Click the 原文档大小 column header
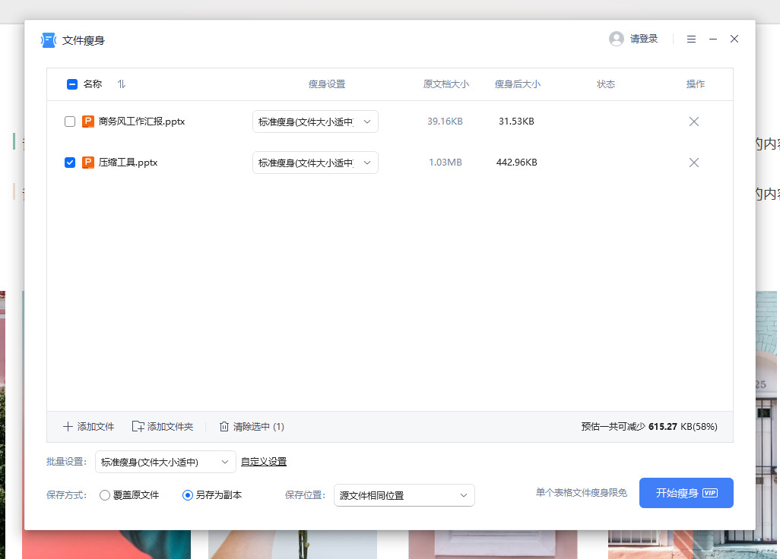Screen dimensions: 780x559 445,84
